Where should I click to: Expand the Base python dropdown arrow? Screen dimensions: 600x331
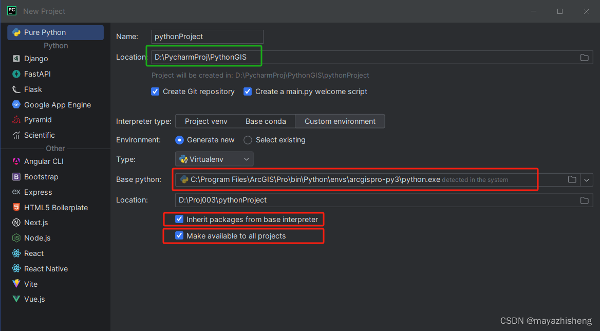tap(587, 180)
